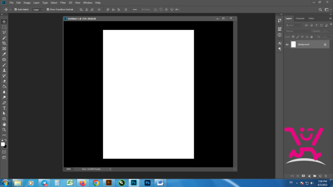Select the Crop tool

[x=4, y=43]
